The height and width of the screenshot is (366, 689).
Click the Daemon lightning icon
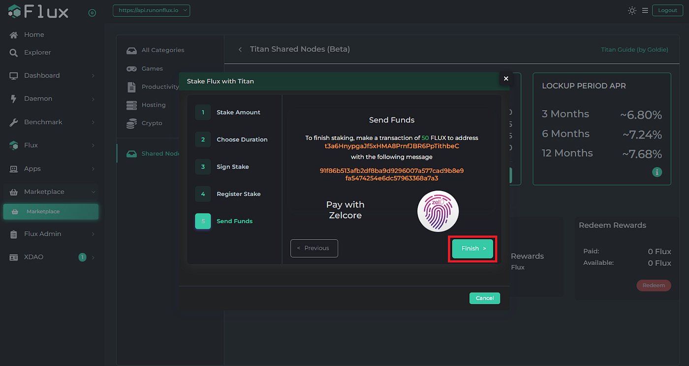click(x=14, y=99)
